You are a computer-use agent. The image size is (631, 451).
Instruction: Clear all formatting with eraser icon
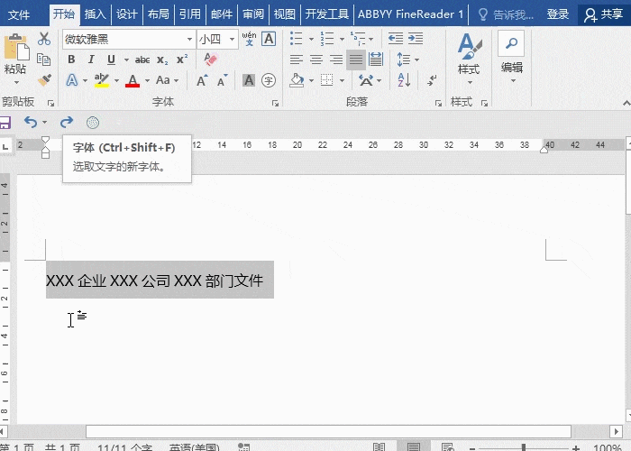pyautogui.click(x=210, y=60)
